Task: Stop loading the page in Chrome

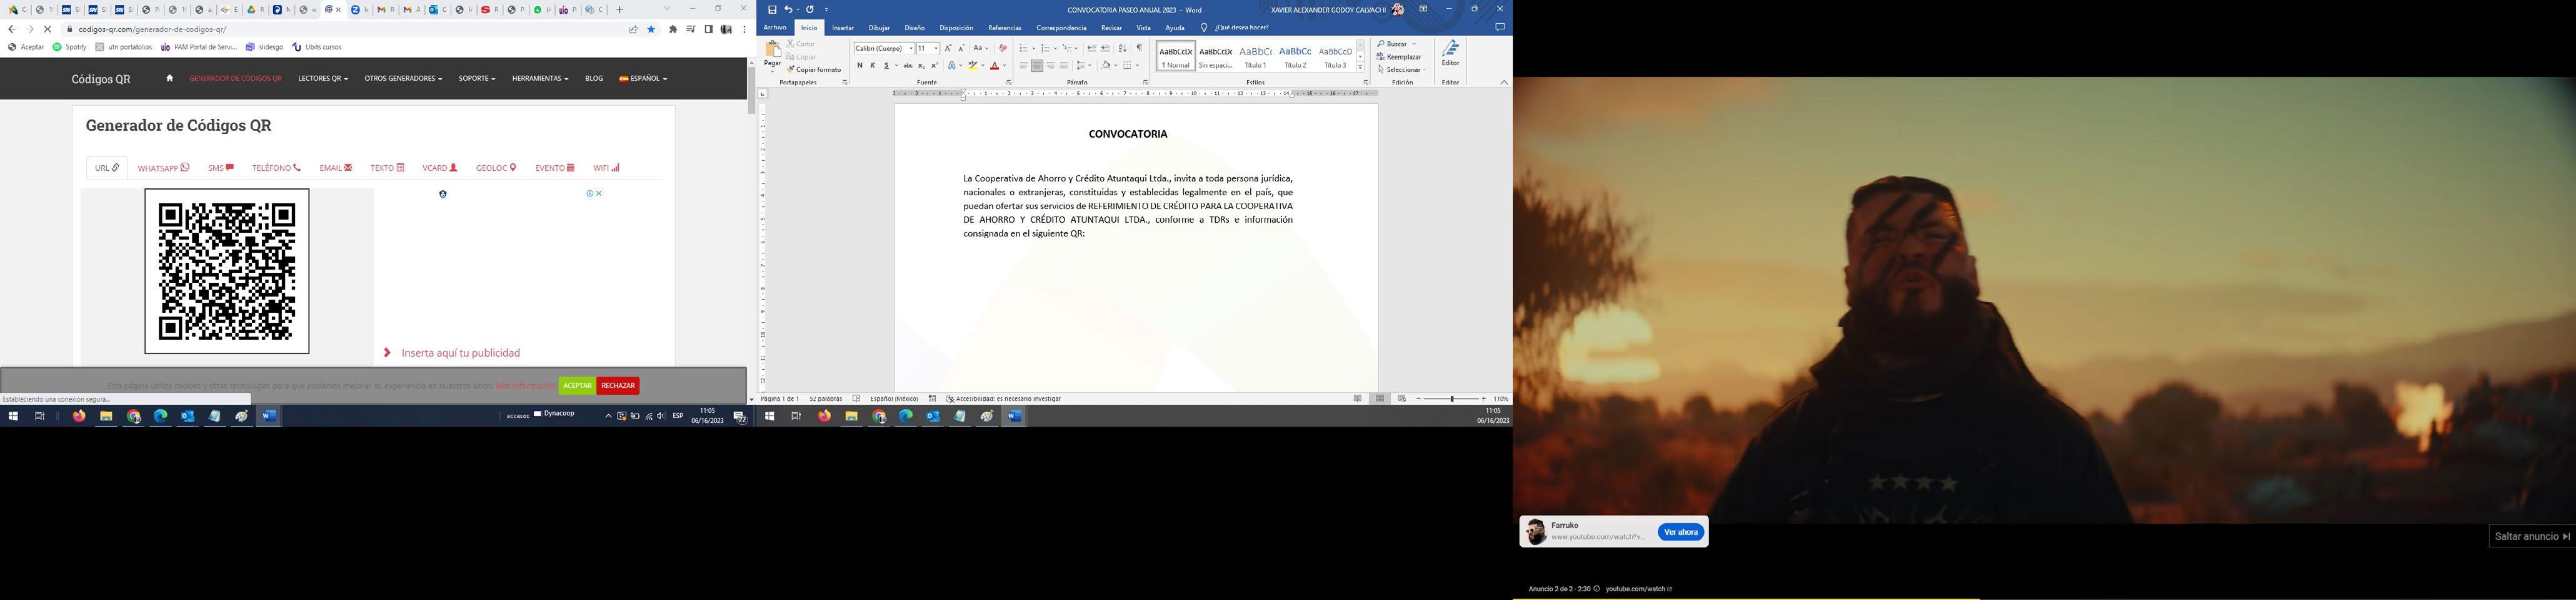Action: tap(47, 30)
